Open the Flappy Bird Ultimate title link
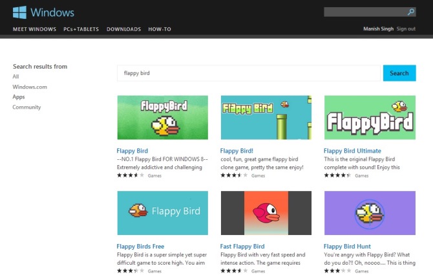Image resolution: width=433 pixels, height=279 pixels. click(352, 151)
